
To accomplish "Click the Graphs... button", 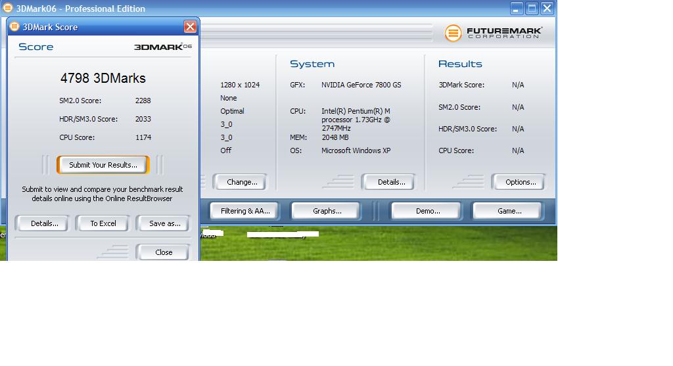I will coord(327,211).
